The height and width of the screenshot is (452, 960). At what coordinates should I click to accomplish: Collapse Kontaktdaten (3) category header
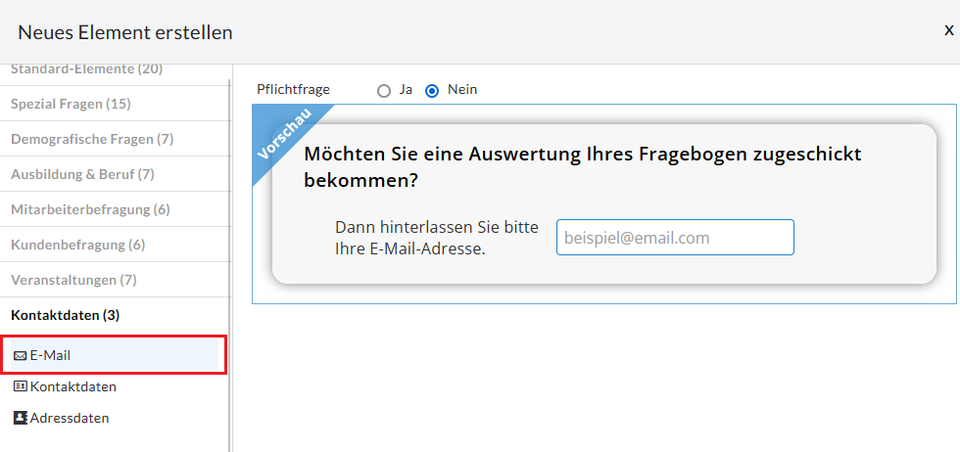pos(65,315)
